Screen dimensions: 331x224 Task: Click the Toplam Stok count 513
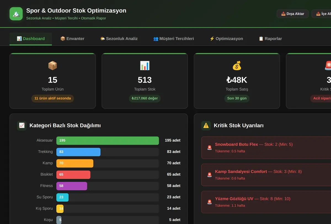(145, 80)
